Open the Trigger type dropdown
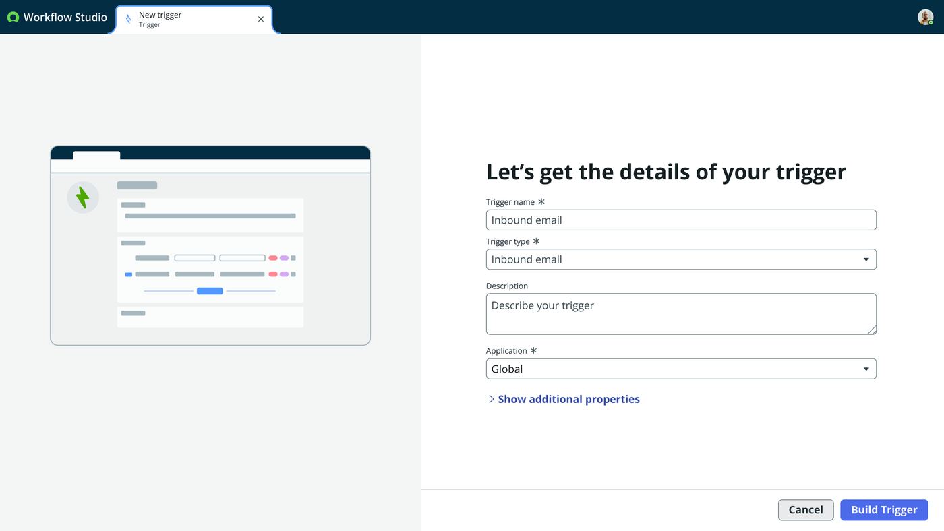This screenshot has width=944, height=531. [x=681, y=259]
